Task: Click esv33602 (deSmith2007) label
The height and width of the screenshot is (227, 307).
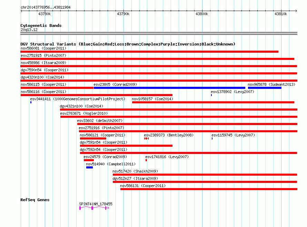Action: 100,121
